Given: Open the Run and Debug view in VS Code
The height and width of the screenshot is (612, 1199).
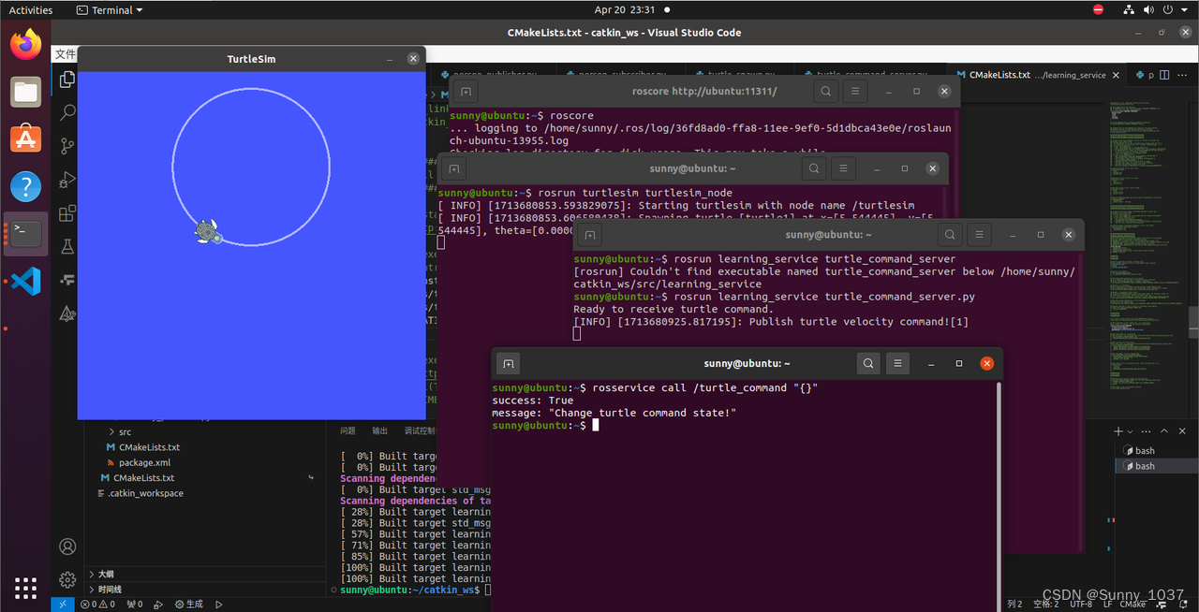Looking at the screenshot, I should pyautogui.click(x=67, y=180).
